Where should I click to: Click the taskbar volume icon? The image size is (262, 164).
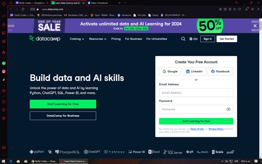[x=226, y=161]
